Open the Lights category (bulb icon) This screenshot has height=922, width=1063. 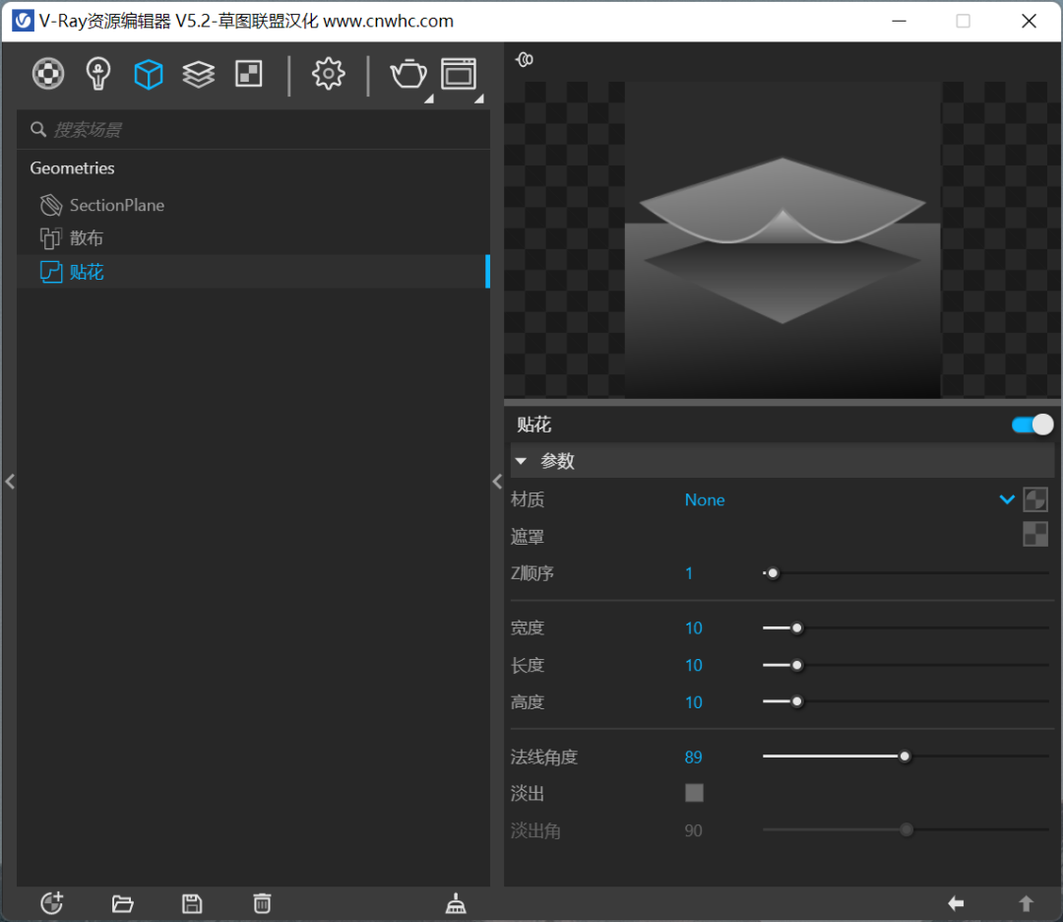(98, 73)
